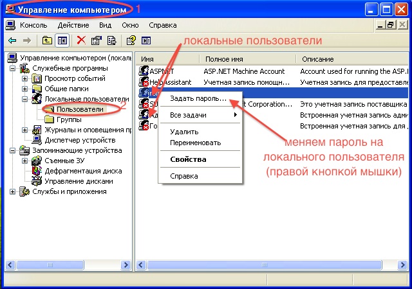Select Disk Defragmenter (Дефрагментация диска) tree item

[x=83, y=171]
